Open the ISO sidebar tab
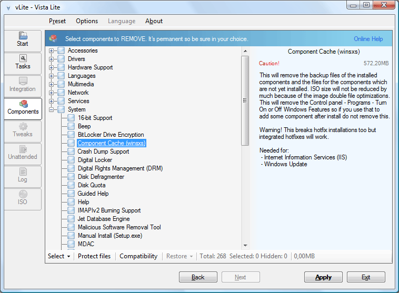Viewport: 399px width, 293px height. (23, 199)
